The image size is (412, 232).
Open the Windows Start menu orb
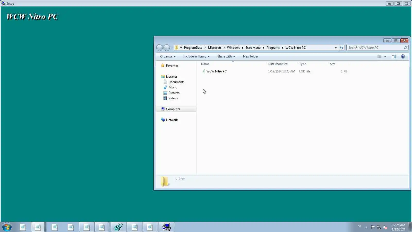pos(7,227)
